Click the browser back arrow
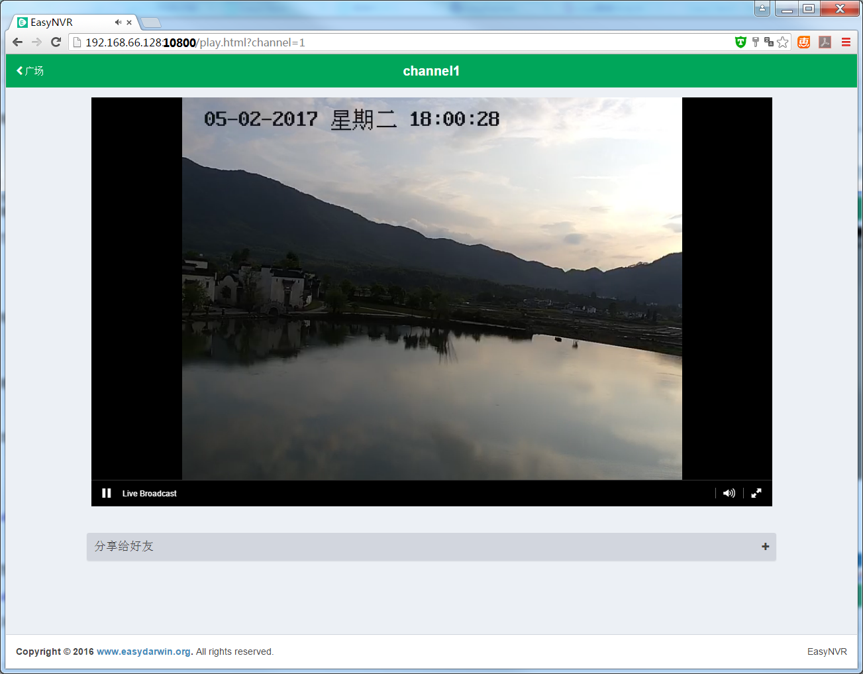 point(18,42)
